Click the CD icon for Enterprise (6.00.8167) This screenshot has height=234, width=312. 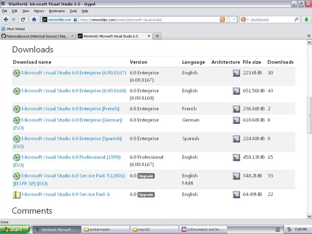coord(16,73)
